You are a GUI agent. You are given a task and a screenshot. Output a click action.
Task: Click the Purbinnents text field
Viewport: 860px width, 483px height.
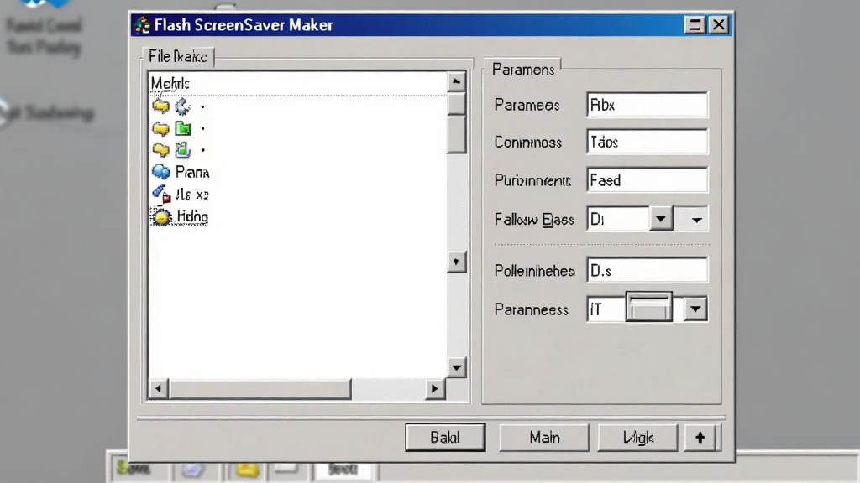pos(648,179)
